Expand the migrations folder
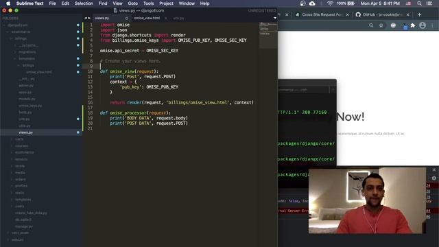Screen dimensions: 439x247 (x=15, y=52)
